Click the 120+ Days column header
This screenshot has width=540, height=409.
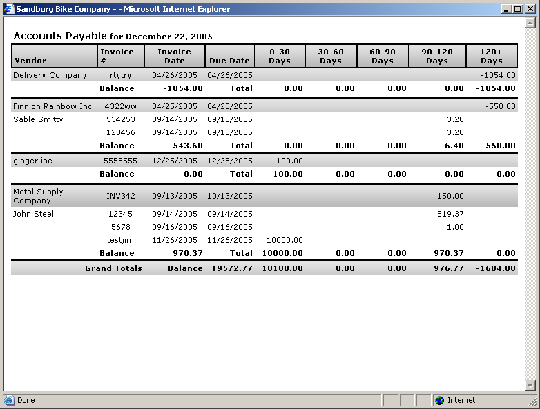pos(492,56)
